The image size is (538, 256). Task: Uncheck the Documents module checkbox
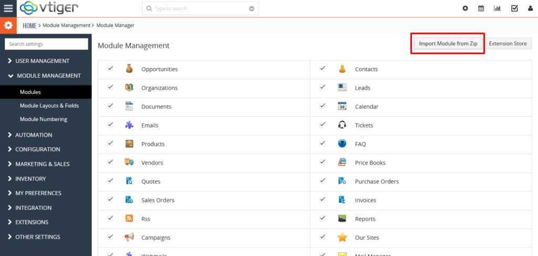click(x=110, y=106)
